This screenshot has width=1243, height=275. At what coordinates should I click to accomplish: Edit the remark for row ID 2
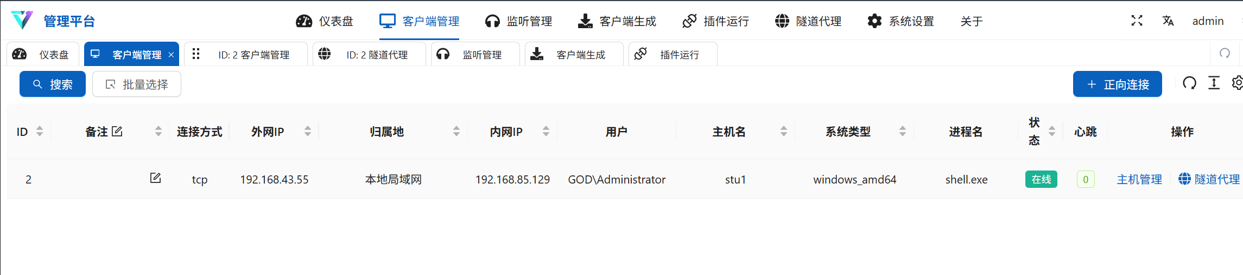coord(155,178)
